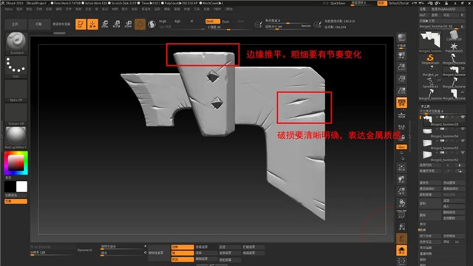This screenshot has width=473, height=266.
Task: Click the Move view icon on right shelf
Action: [401, 180]
